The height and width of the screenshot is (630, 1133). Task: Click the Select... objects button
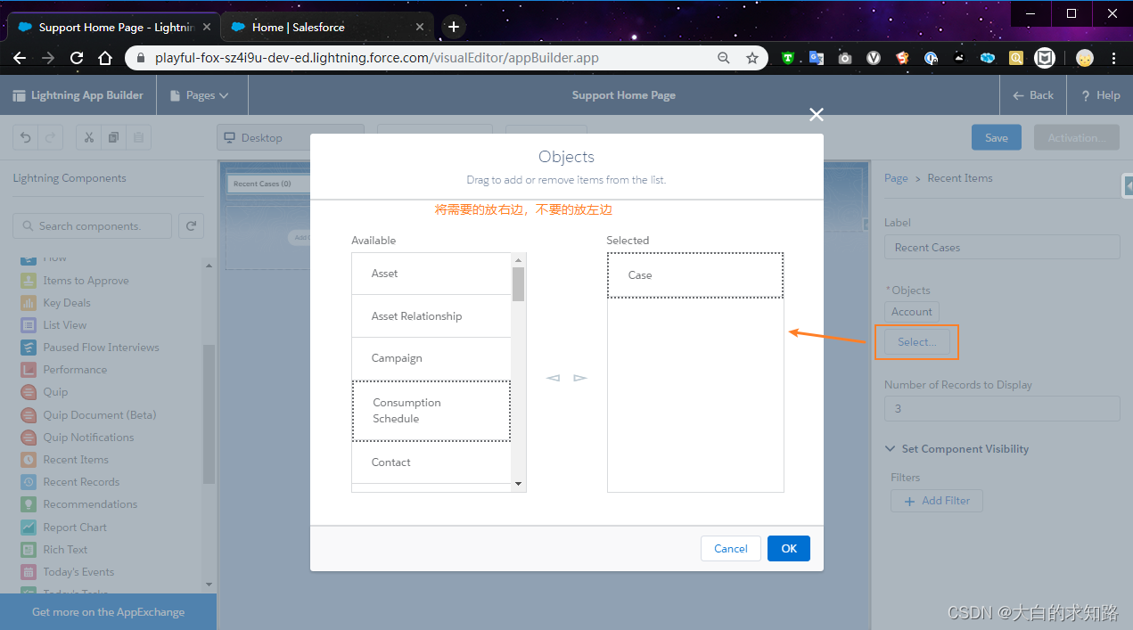917,342
